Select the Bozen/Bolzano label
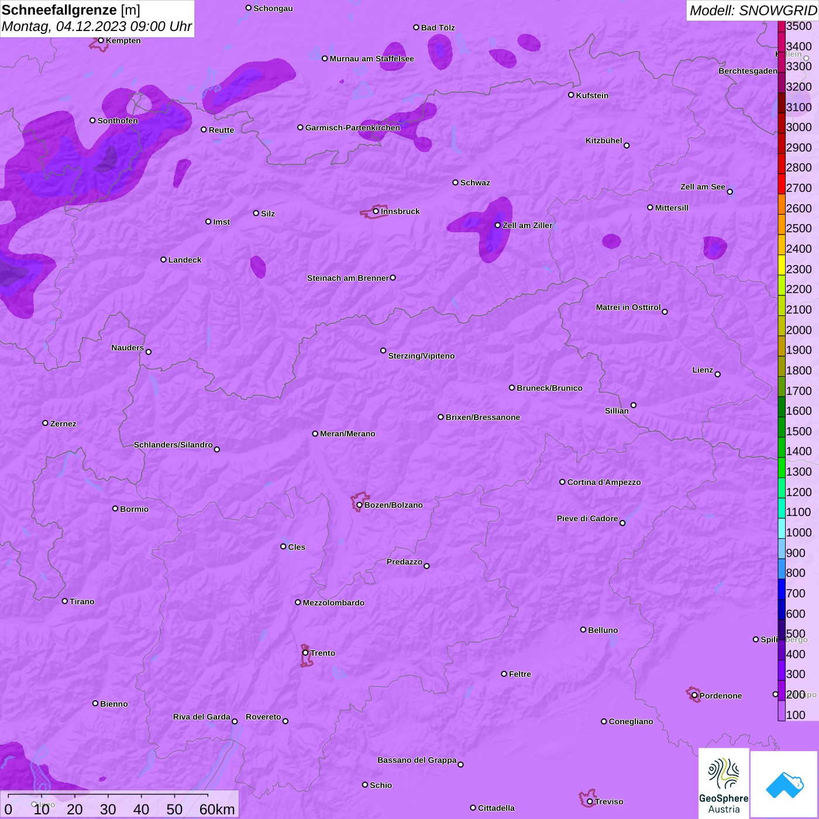 pyautogui.click(x=394, y=505)
